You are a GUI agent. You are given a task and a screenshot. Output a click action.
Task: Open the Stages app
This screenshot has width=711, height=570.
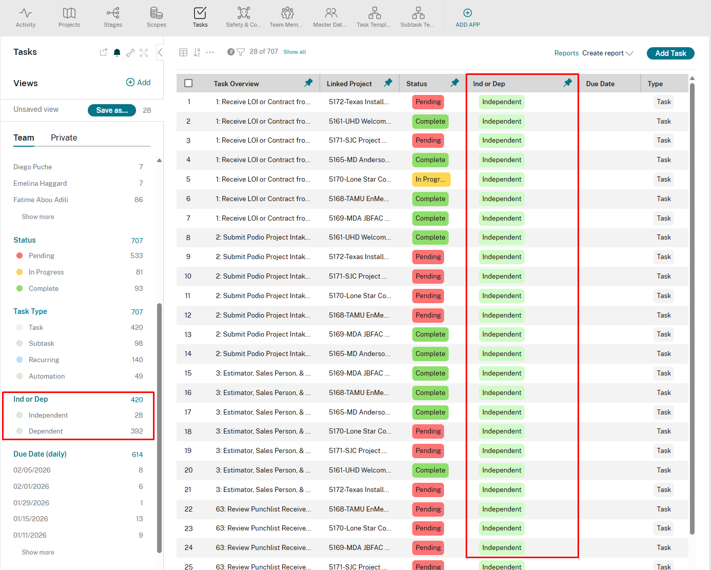pyautogui.click(x=113, y=17)
